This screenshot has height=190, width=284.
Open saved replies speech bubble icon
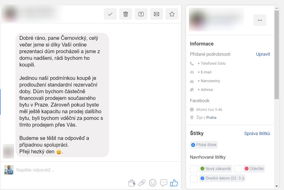click(163, 183)
